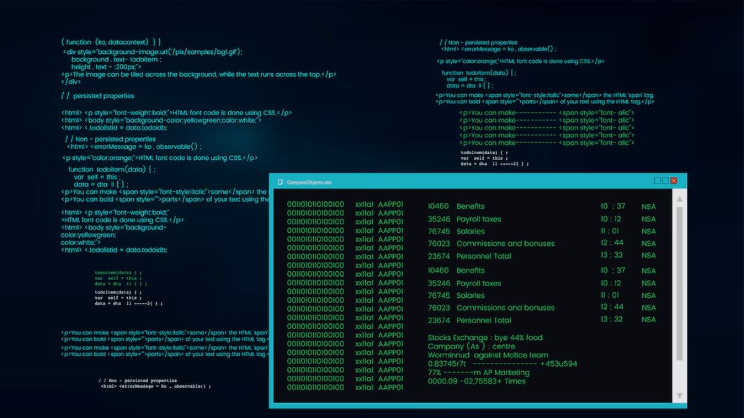Select the 0000.09 -02,75583+ Times line
Screen dimensions: 744x418
pyautogui.click(x=476, y=381)
